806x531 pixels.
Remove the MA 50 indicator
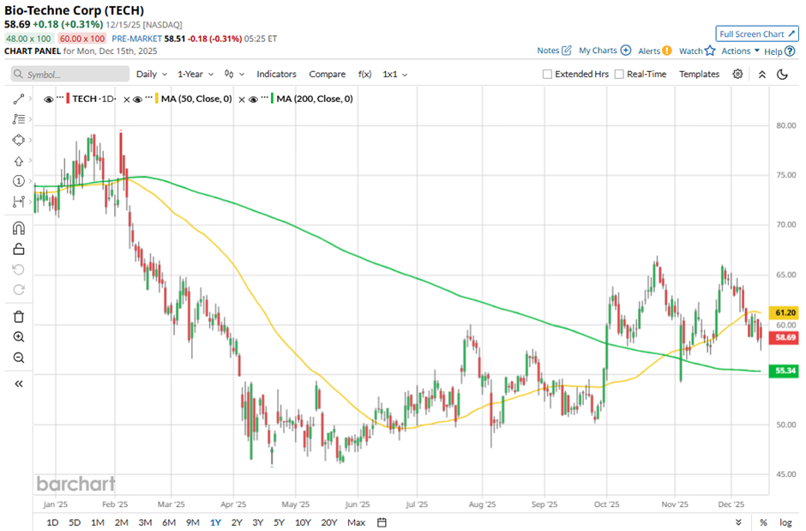[x=126, y=100]
